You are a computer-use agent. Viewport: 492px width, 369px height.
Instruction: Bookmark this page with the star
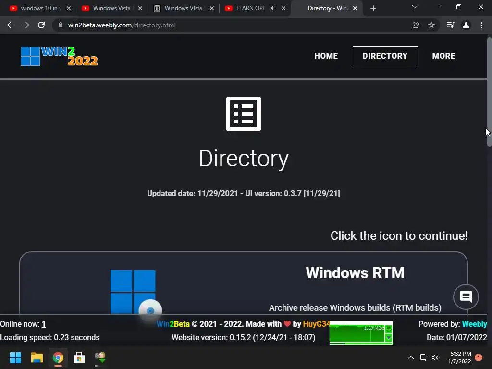coord(431,25)
